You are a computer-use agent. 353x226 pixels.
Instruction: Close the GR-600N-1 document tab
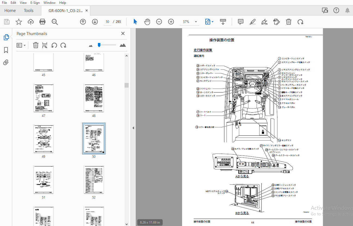pyautogui.click(x=87, y=11)
